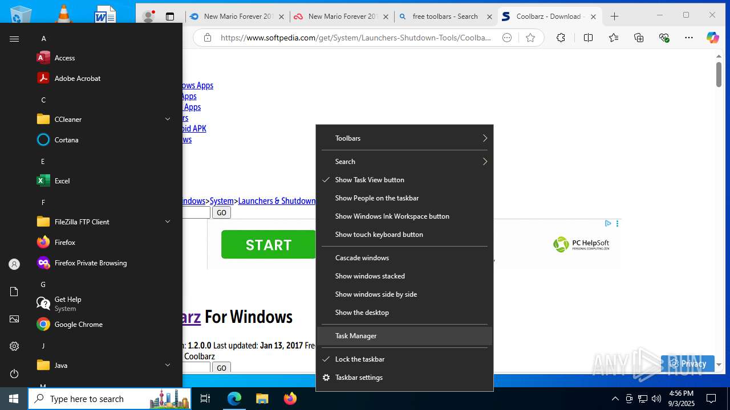730x410 pixels.
Task: Launch Adobe Acrobat from the app list
Action: coord(103,78)
